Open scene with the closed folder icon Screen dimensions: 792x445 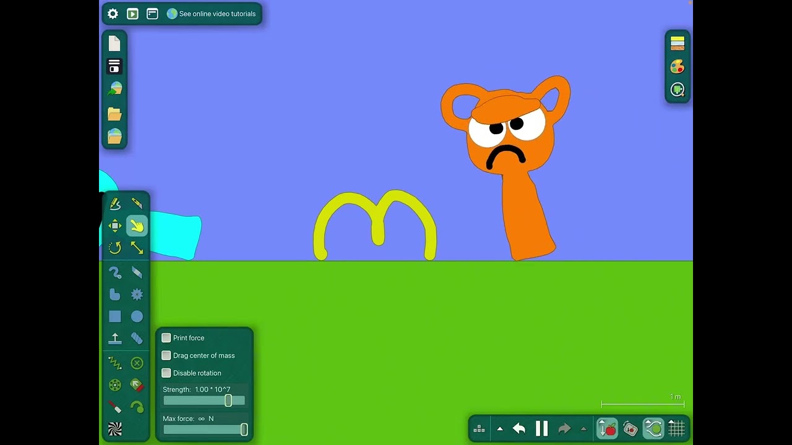pos(114,113)
